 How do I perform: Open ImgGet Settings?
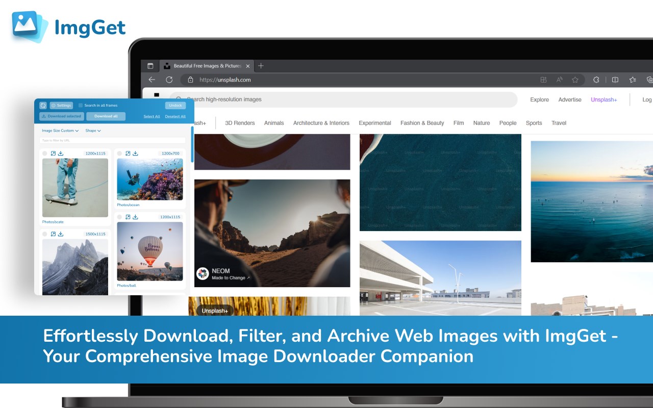tap(61, 106)
